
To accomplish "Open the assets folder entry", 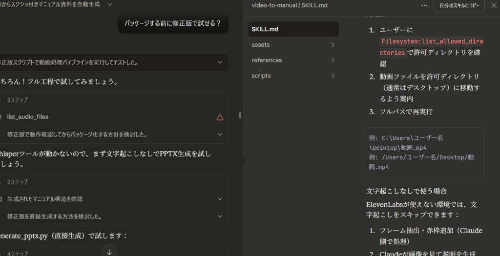I will coord(261,45).
